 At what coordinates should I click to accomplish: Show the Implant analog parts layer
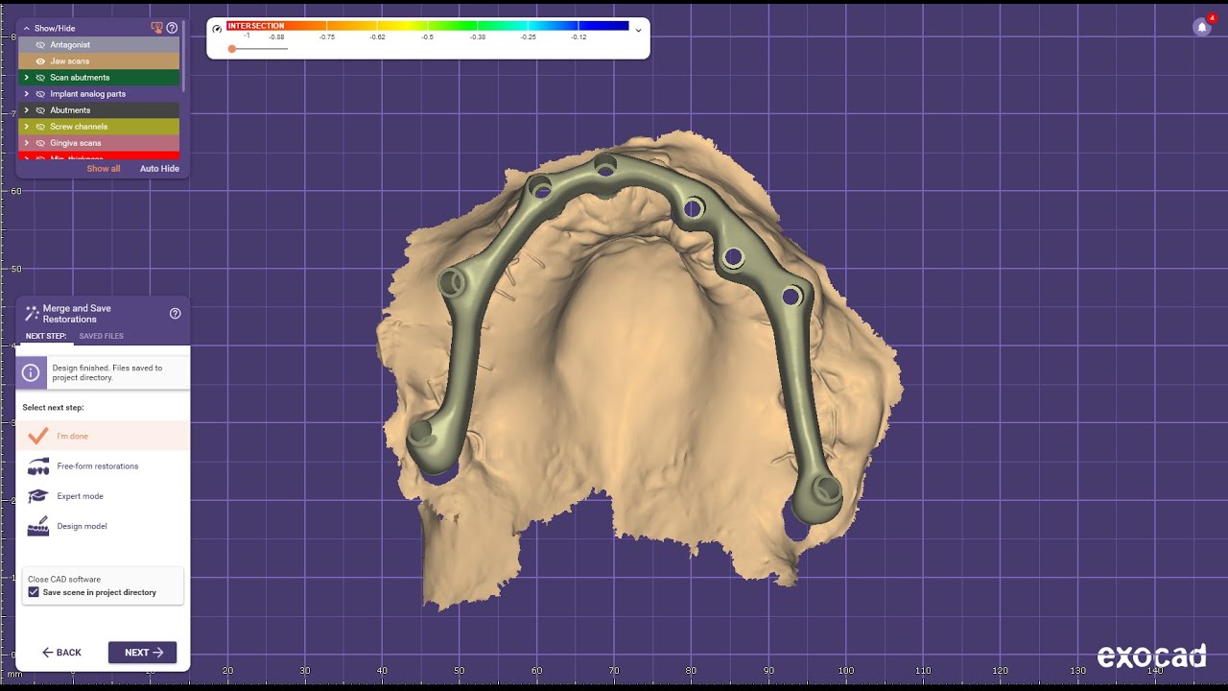click(x=40, y=94)
